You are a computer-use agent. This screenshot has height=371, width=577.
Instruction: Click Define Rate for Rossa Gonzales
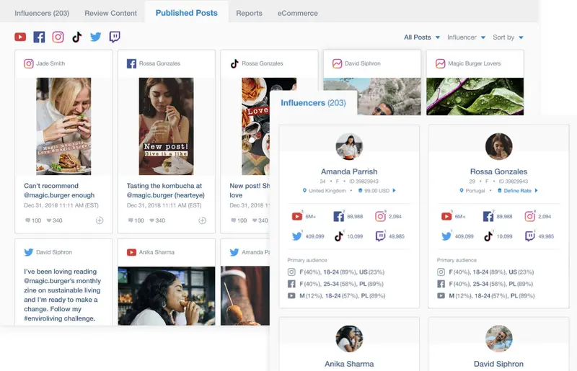pyautogui.click(x=519, y=191)
